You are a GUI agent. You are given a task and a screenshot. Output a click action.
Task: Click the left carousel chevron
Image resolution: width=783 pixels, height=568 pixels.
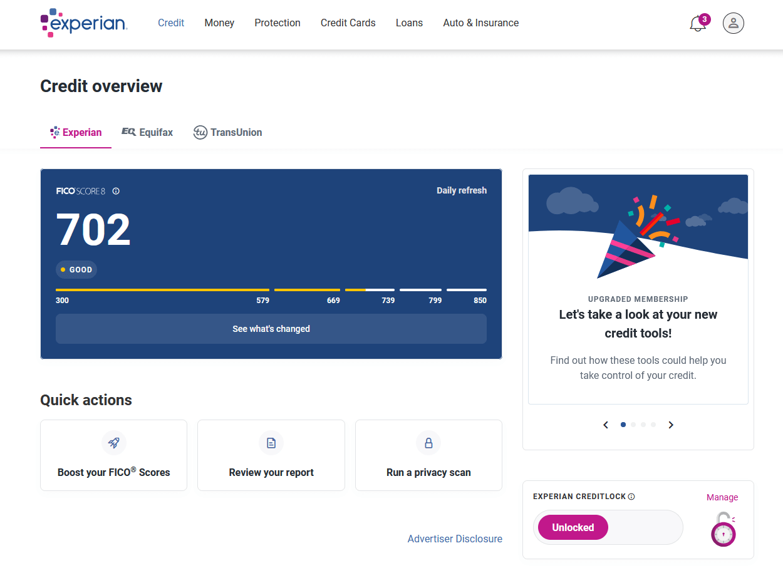point(605,425)
